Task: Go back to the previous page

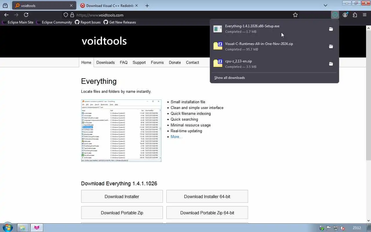Action: coord(6,15)
